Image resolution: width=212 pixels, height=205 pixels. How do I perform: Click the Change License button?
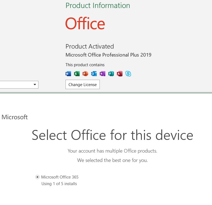83,84
